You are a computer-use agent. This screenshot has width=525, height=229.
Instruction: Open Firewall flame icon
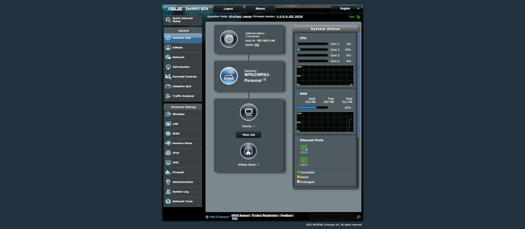[x=168, y=173]
